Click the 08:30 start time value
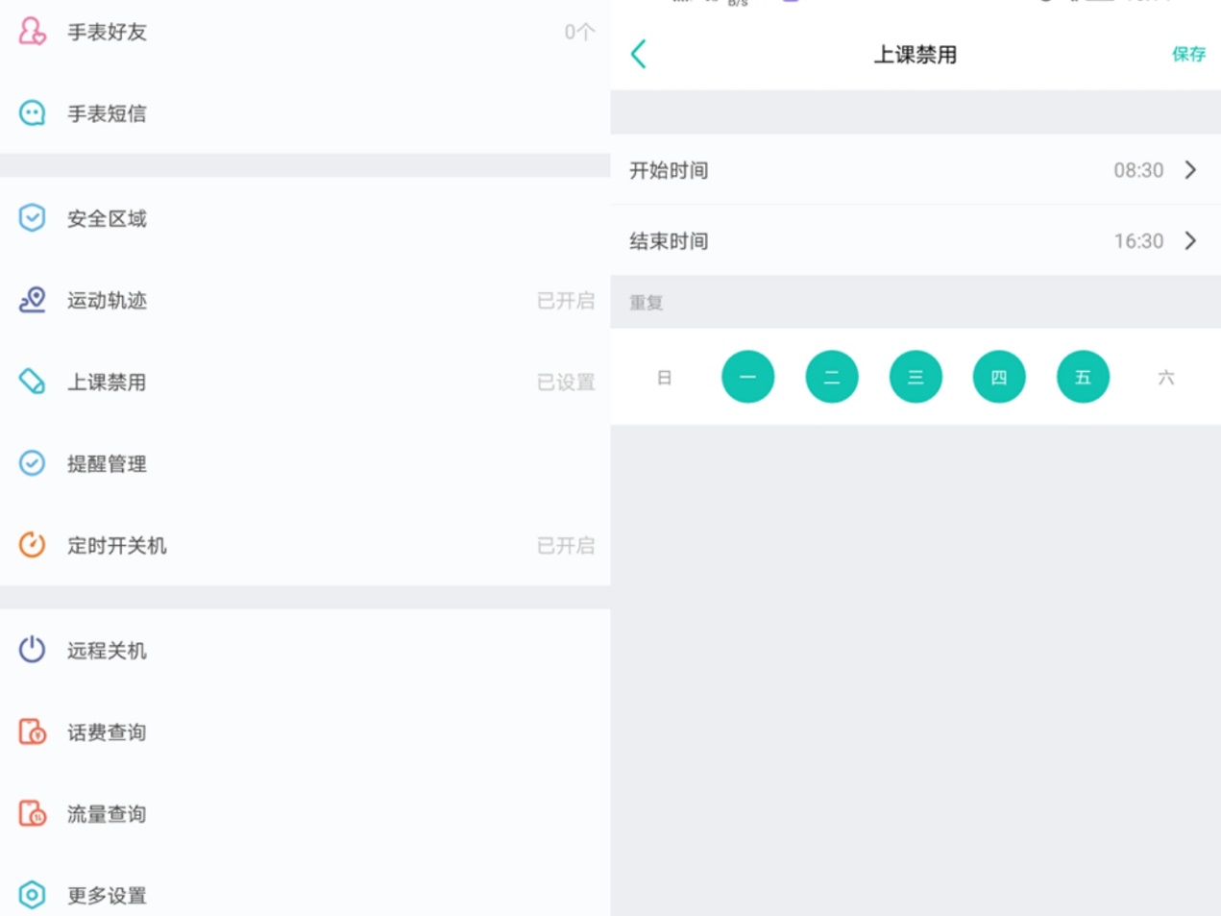Screen dimensions: 1221x916 [x=1140, y=170]
